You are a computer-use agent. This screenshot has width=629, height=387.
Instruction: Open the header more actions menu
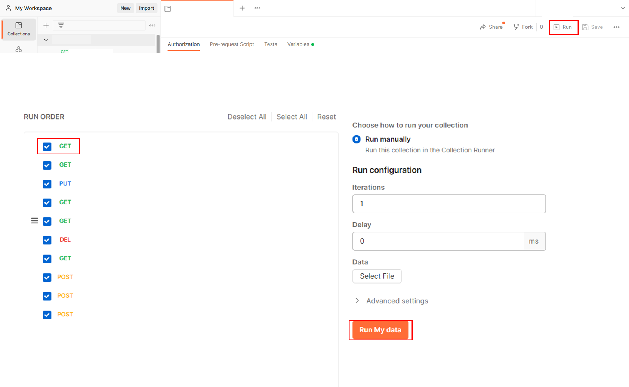[x=617, y=27]
